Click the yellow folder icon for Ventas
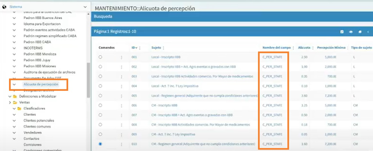Viewport: 373px width, 151px height. coord(15,102)
